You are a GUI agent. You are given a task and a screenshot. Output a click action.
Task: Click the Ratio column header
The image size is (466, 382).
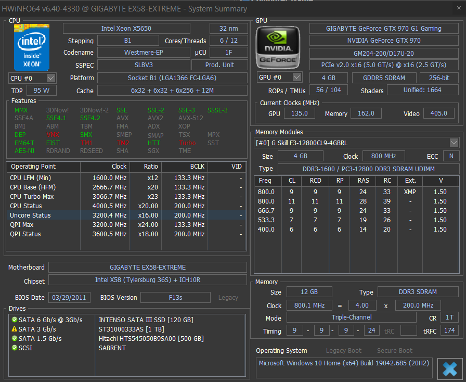[x=146, y=167]
